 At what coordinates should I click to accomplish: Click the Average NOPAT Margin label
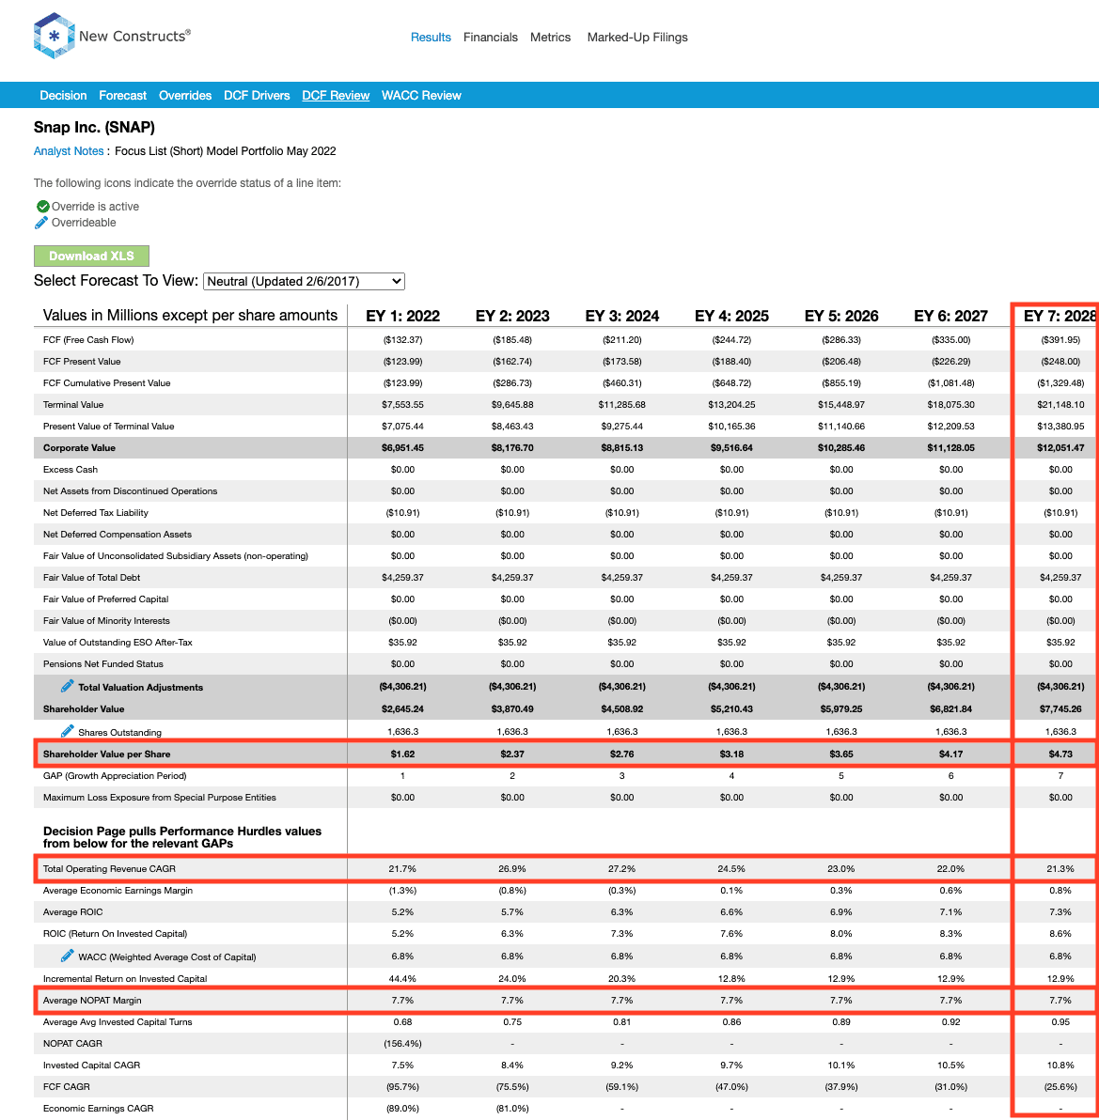[x=92, y=1000]
